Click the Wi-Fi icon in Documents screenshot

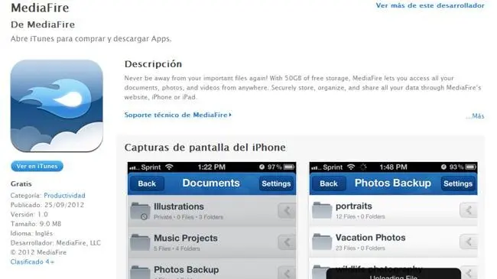click(x=169, y=167)
